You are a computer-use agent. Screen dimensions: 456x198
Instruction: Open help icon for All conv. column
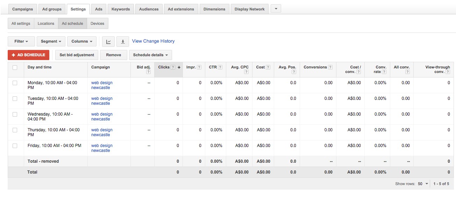pos(408,72)
